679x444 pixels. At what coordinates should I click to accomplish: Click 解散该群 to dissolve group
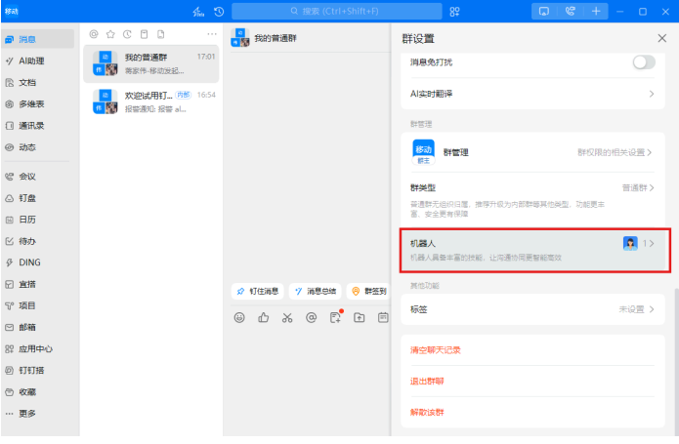427,413
